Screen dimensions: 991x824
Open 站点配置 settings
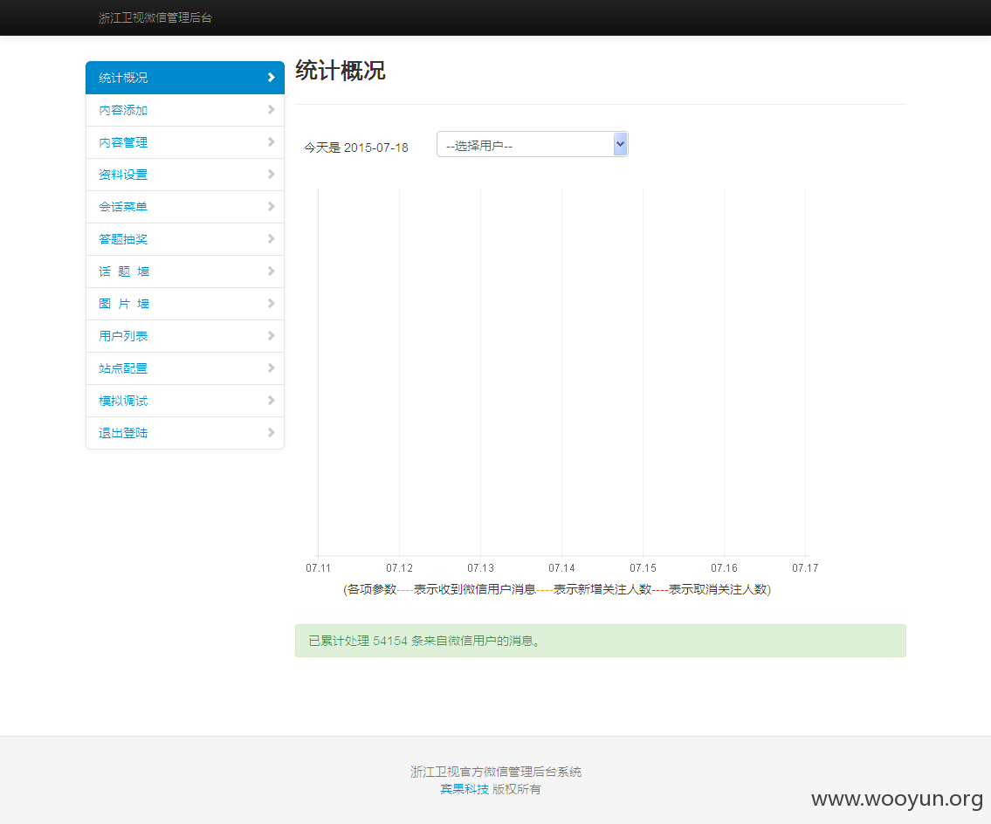pos(184,367)
